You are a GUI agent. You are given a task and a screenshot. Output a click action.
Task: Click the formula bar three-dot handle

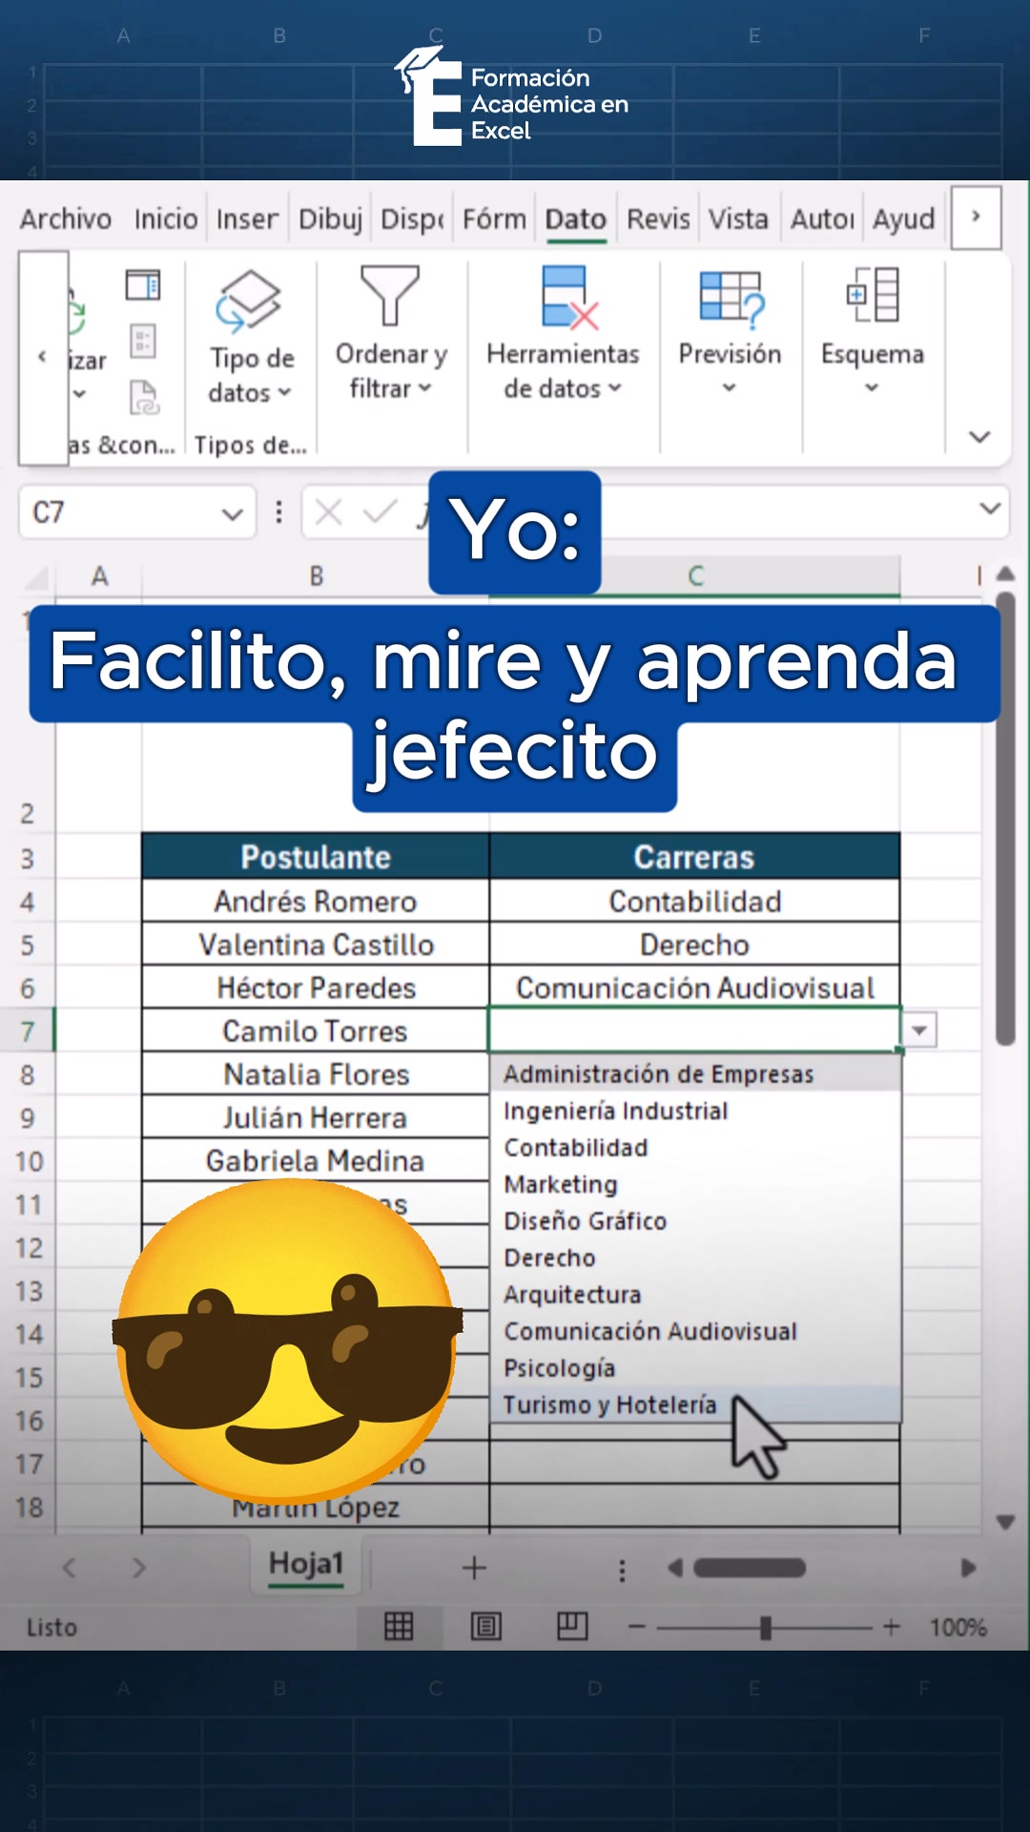click(278, 512)
